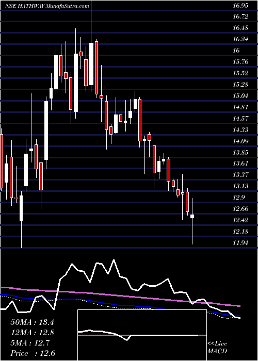
Task: Click inside the MACD inset panel
Action: click(142, 335)
